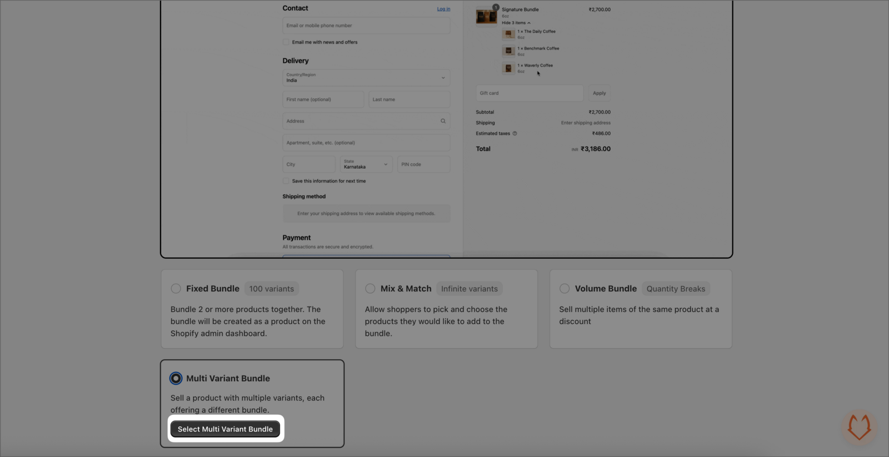
Task: Click the Signature Bundle product thumbnail
Action: 486,16
